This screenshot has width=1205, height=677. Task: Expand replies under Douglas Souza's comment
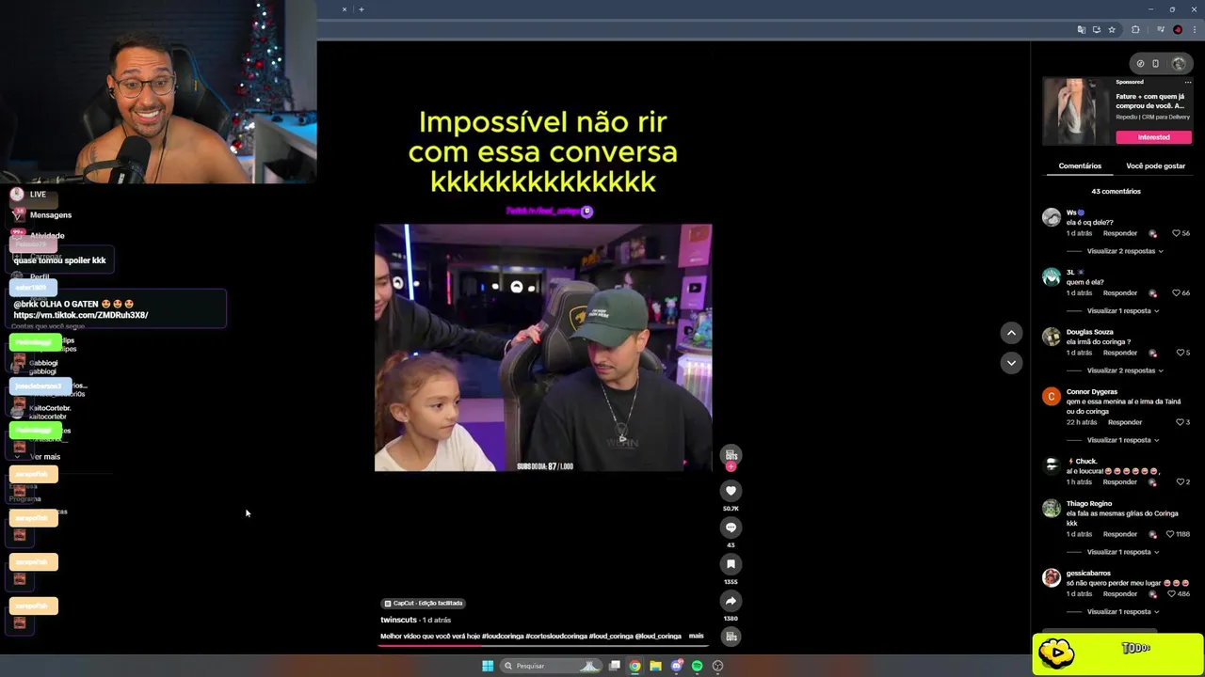click(1125, 370)
